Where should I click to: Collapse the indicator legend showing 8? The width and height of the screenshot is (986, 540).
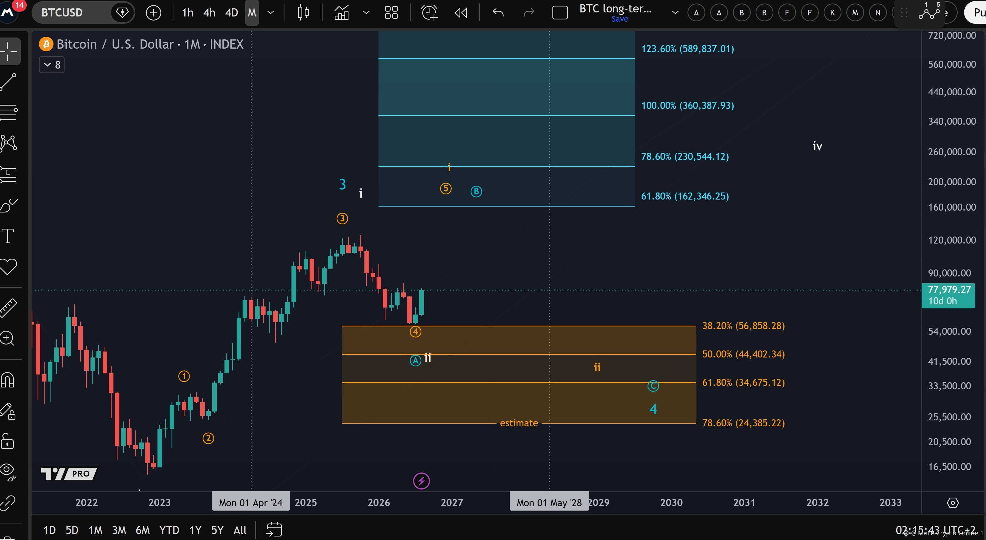52,65
